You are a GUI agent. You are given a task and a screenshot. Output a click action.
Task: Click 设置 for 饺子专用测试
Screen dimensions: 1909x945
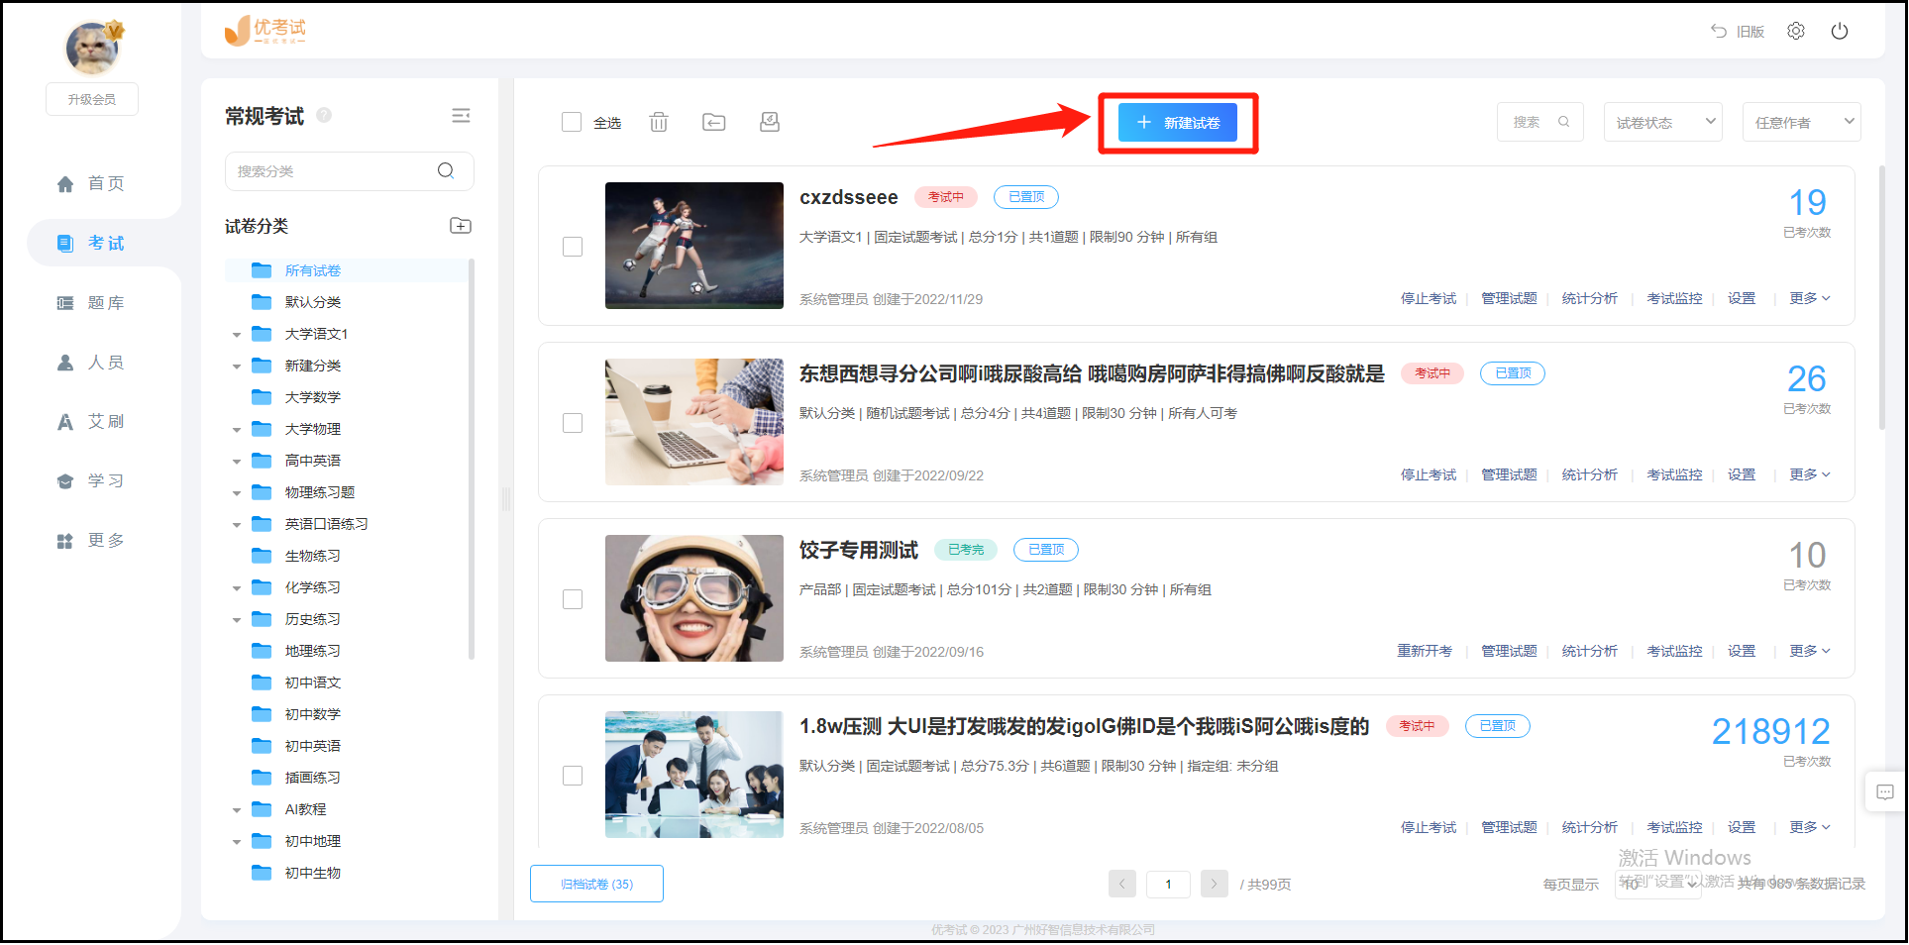click(x=1742, y=651)
